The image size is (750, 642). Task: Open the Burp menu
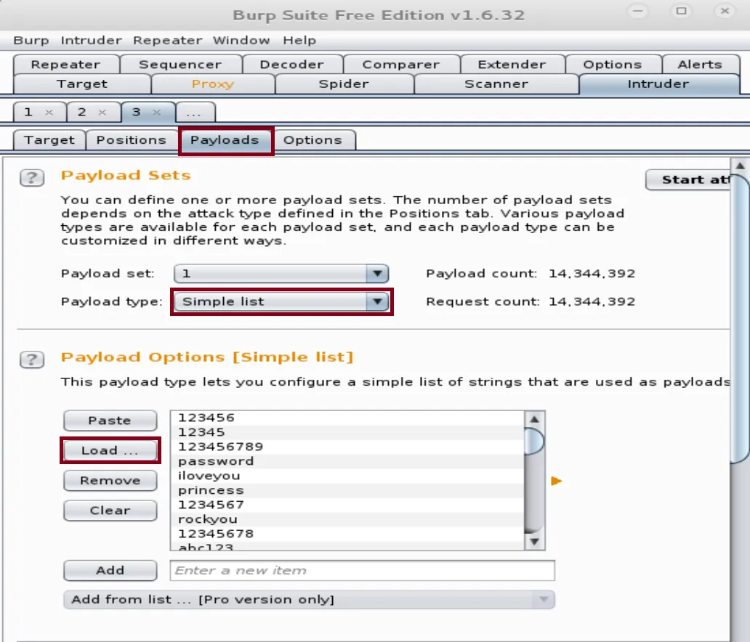[31, 41]
